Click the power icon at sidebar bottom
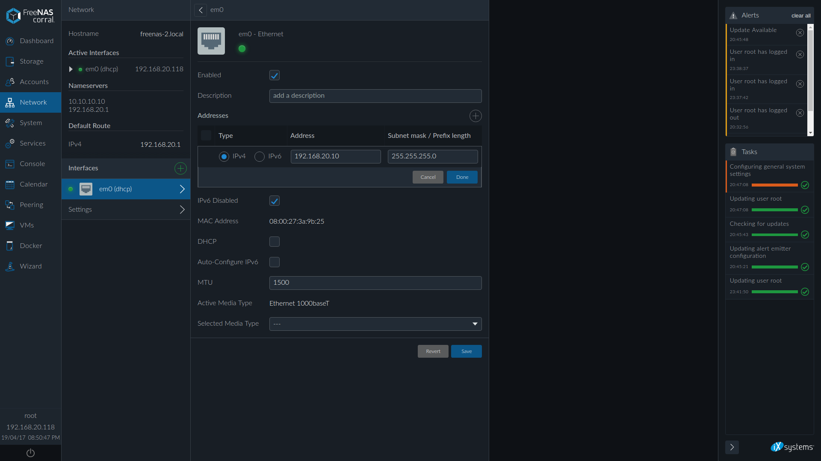This screenshot has height=461, width=821. coord(30,453)
